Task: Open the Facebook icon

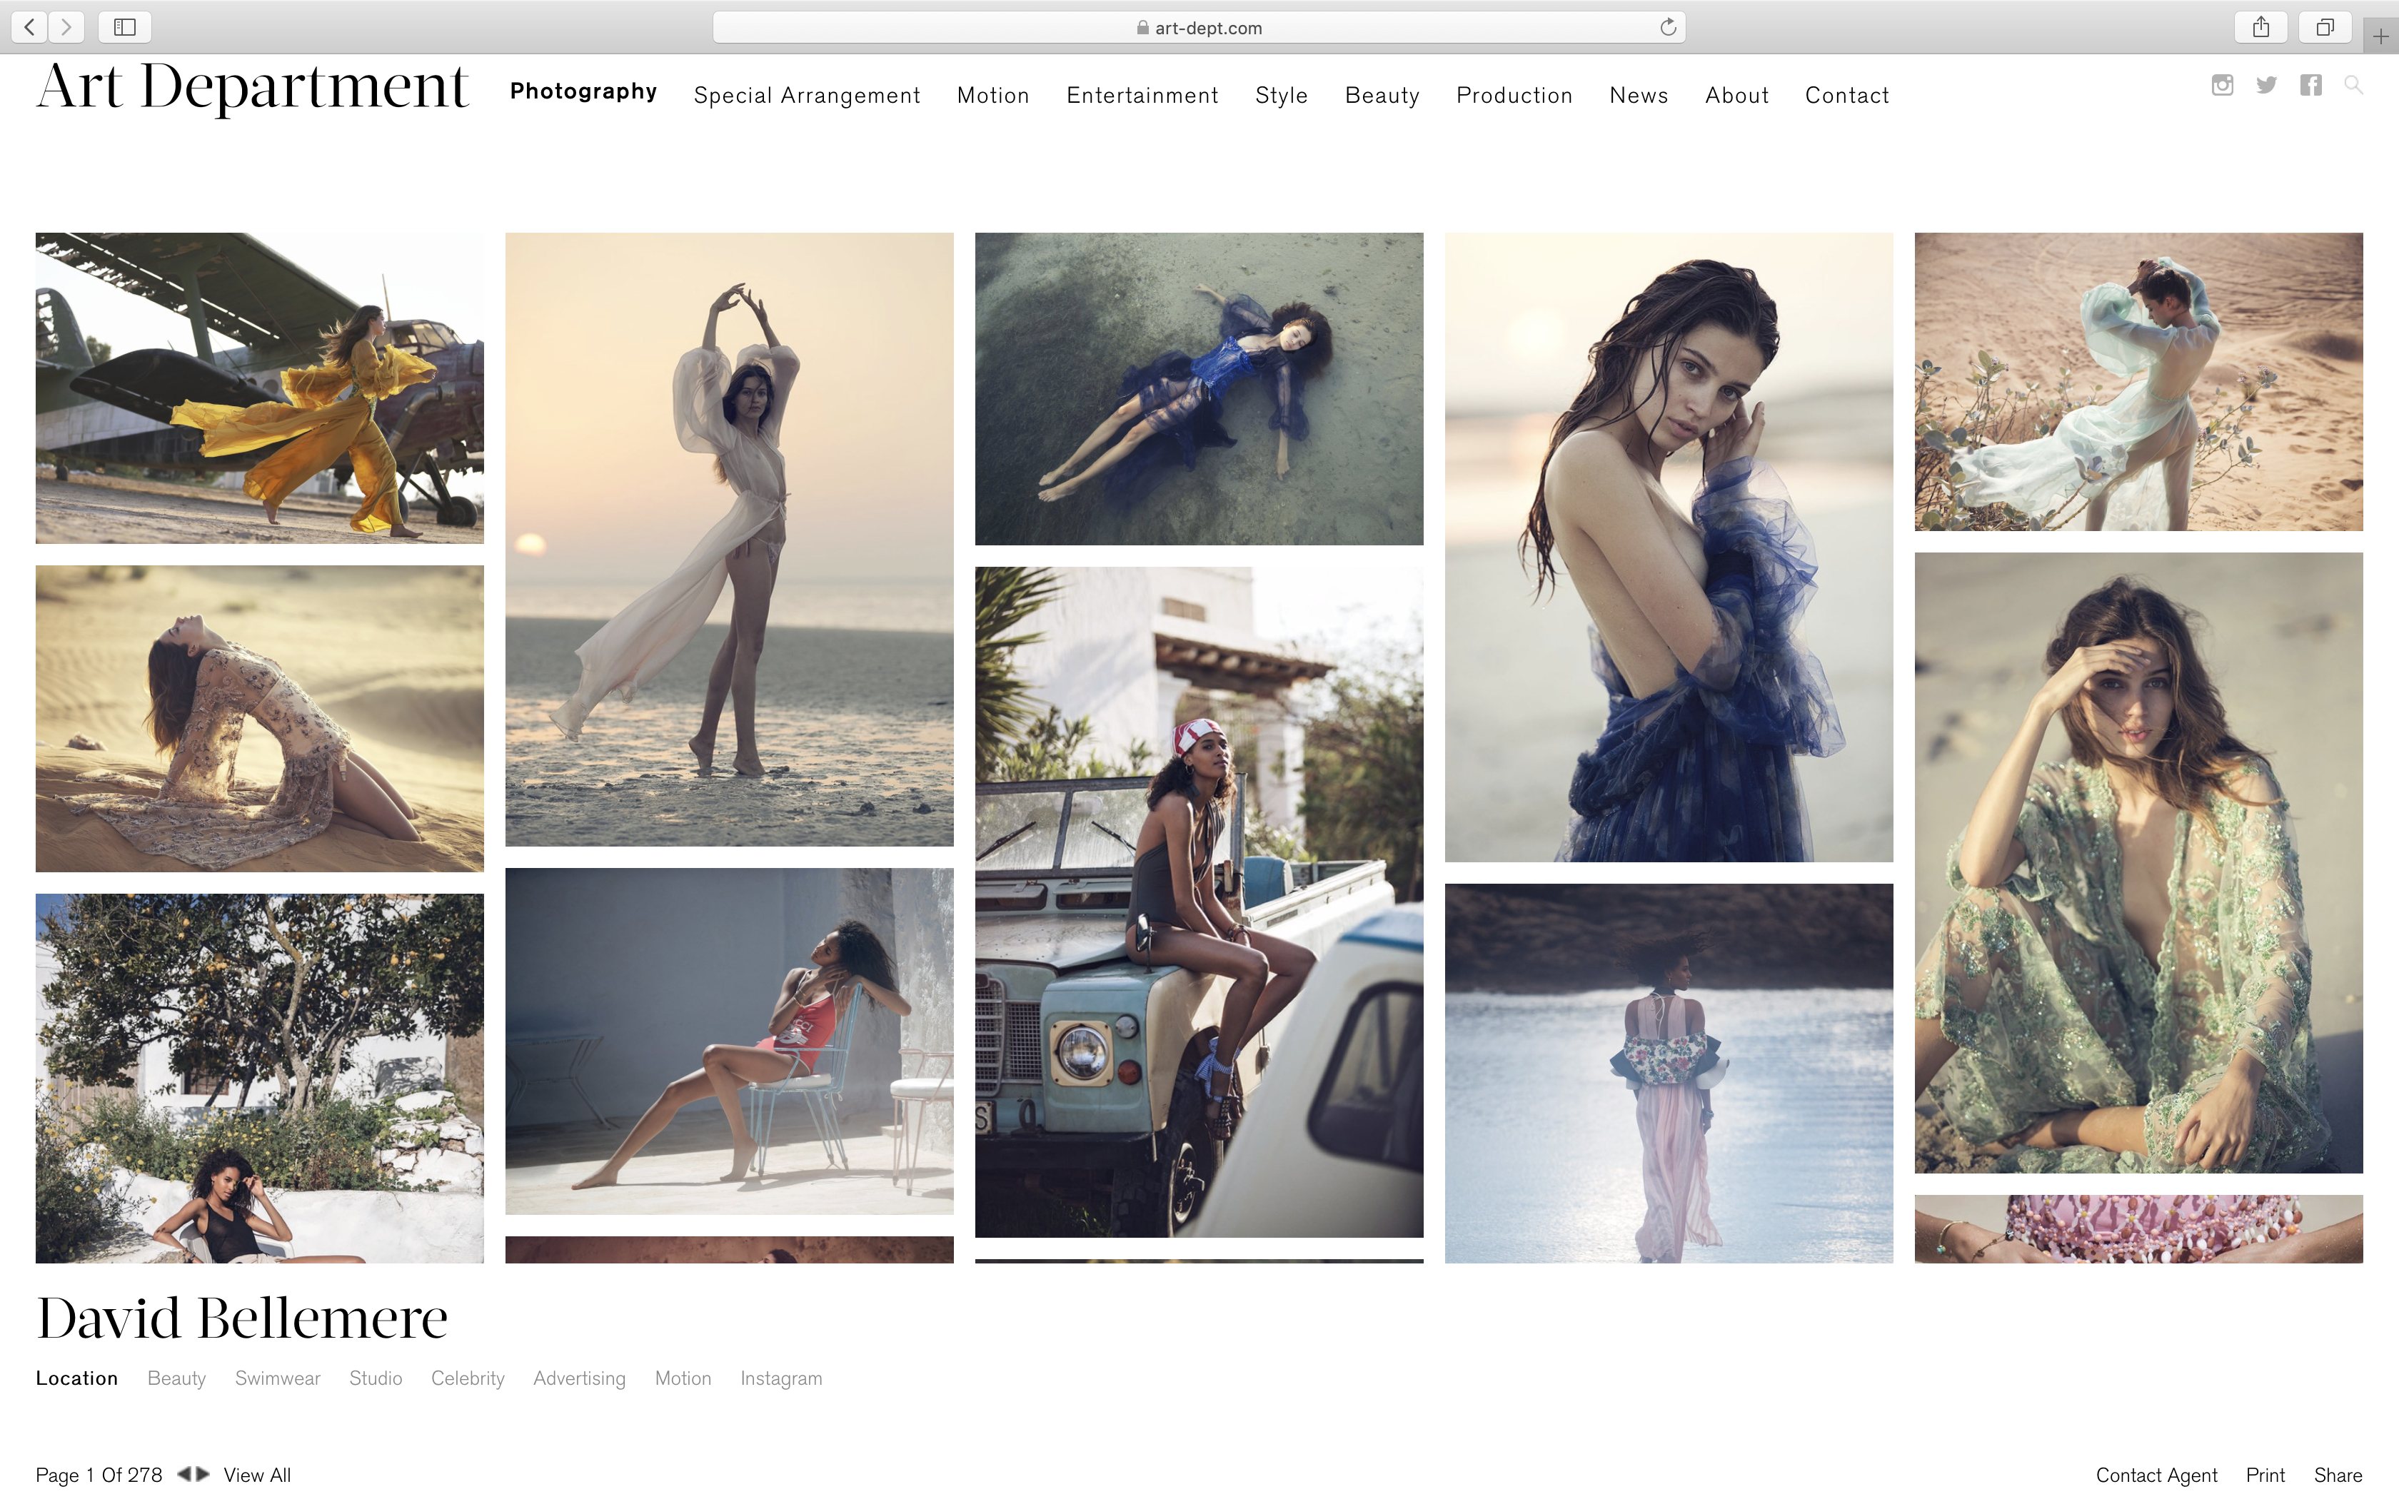Action: [x=2310, y=85]
